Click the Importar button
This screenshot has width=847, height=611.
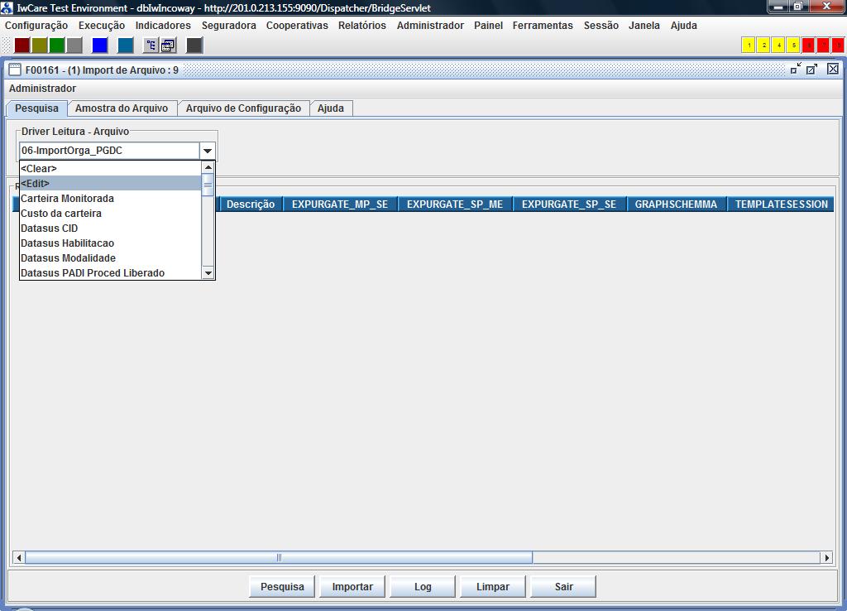point(352,587)
